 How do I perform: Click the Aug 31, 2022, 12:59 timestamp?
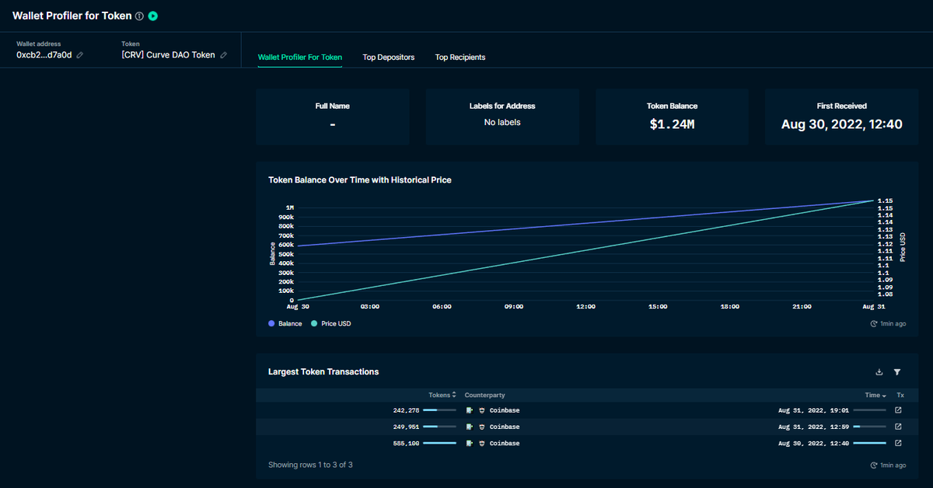pyautogui.click(x=813, y=427)
